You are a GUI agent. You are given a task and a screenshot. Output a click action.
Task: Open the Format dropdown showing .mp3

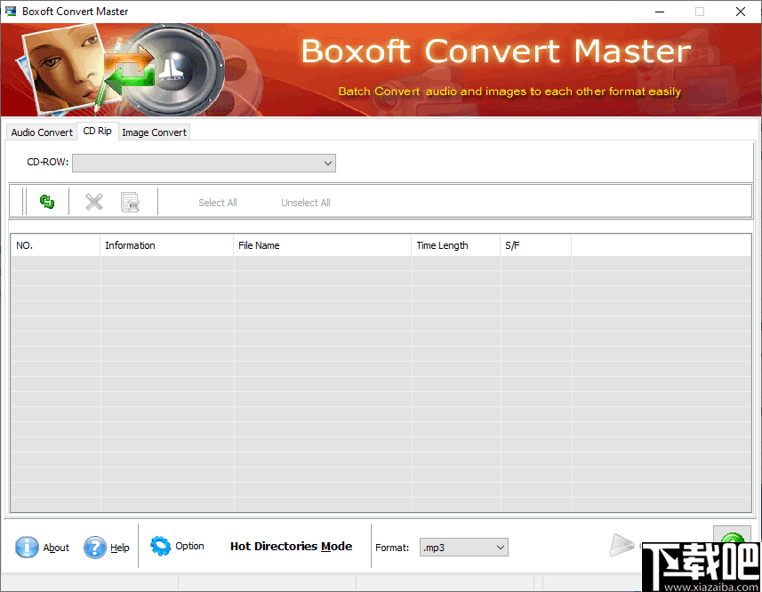tap(463, 547)
